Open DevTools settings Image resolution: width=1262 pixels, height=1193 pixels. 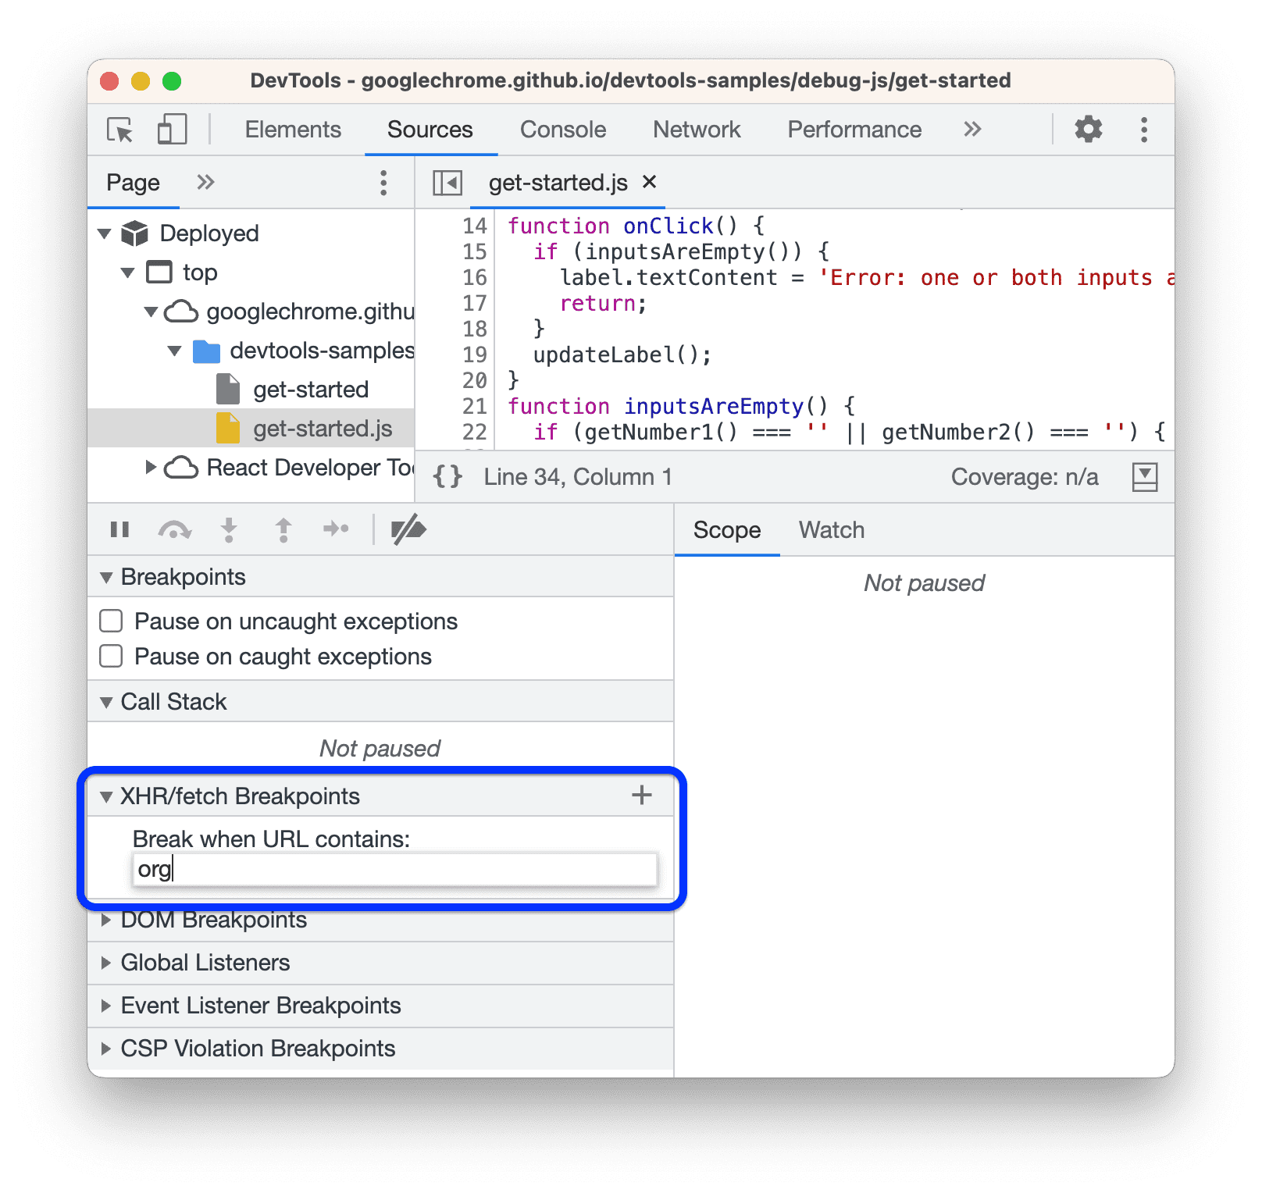click(x=1089, y=129)
